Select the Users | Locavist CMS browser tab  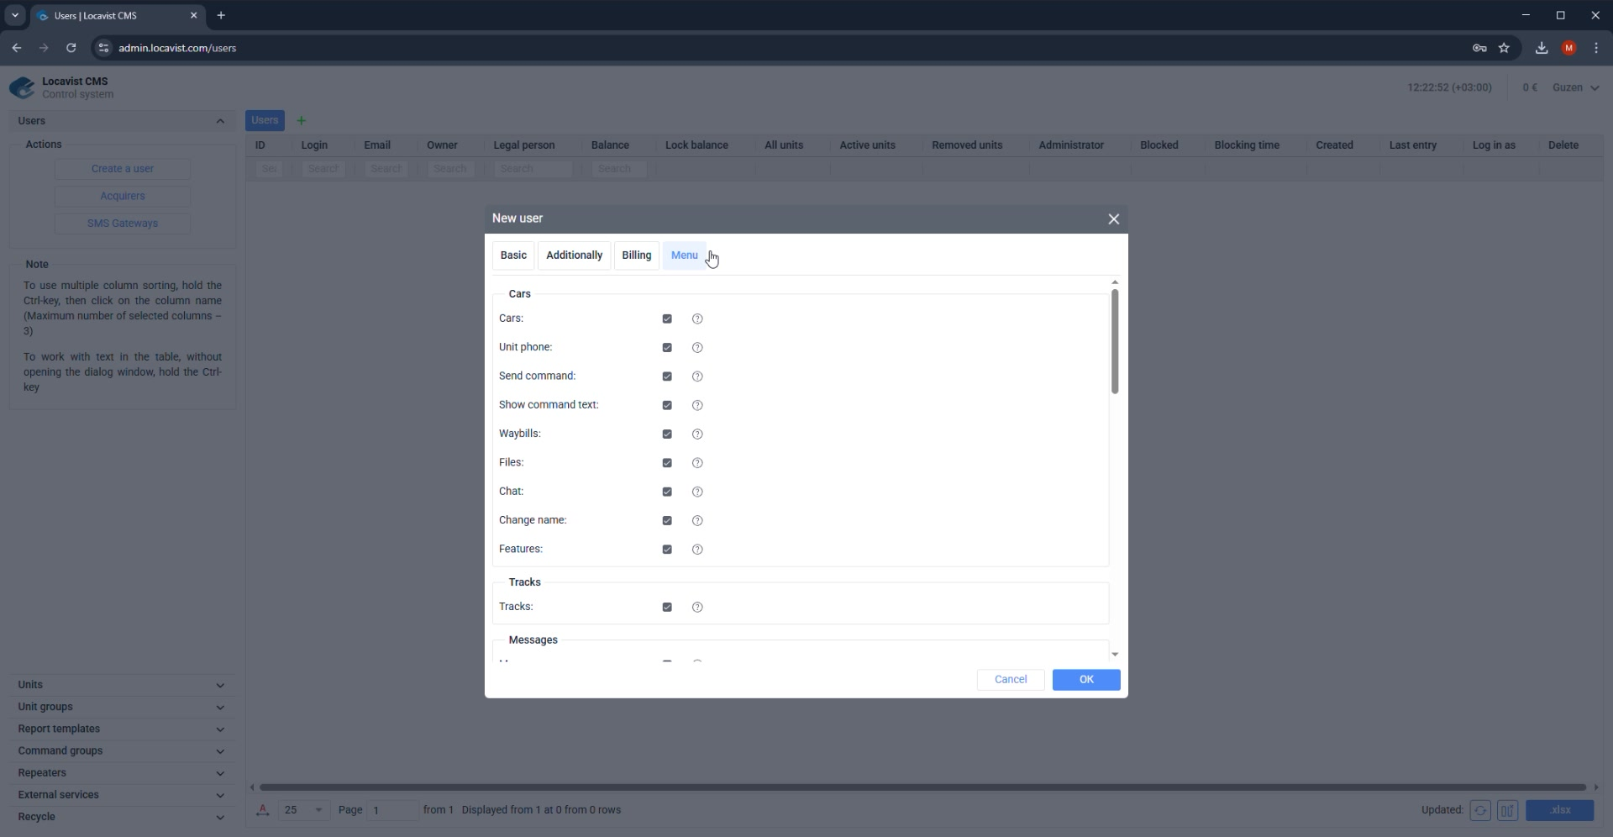(118, 16)
